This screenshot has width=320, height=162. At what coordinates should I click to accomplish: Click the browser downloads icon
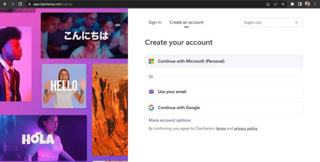pos(268,4)
